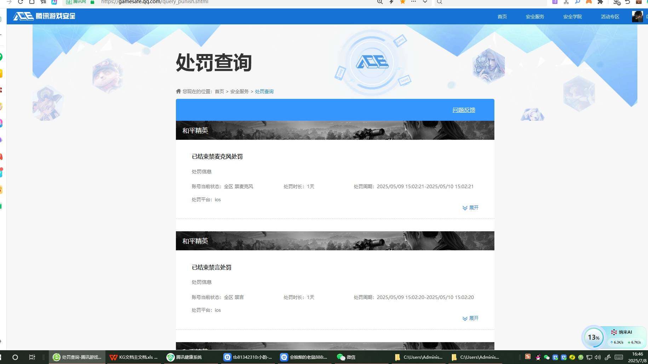The width and height of the screenshot is (648, 364).
Task: Click the 13% battery progress indicator
Action: click(x=594, y=337)
